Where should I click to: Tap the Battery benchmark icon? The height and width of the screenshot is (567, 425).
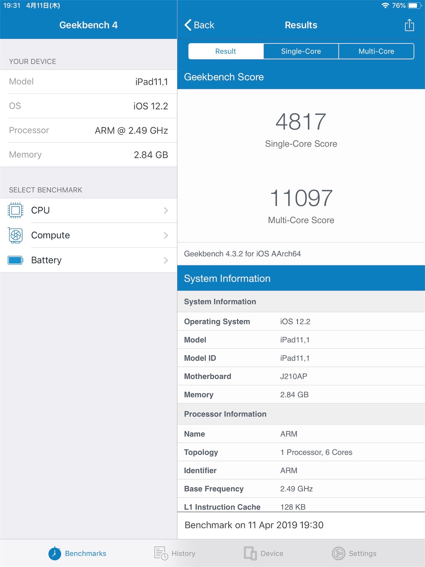(x=16, y=260)
